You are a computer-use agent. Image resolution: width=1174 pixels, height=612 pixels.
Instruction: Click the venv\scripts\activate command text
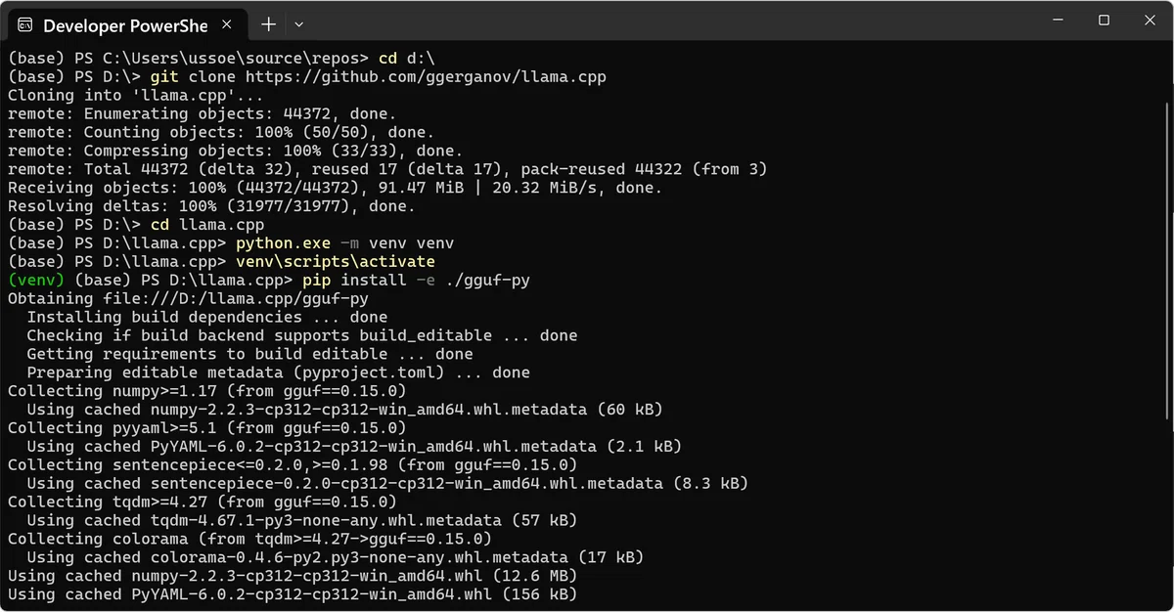336,261
